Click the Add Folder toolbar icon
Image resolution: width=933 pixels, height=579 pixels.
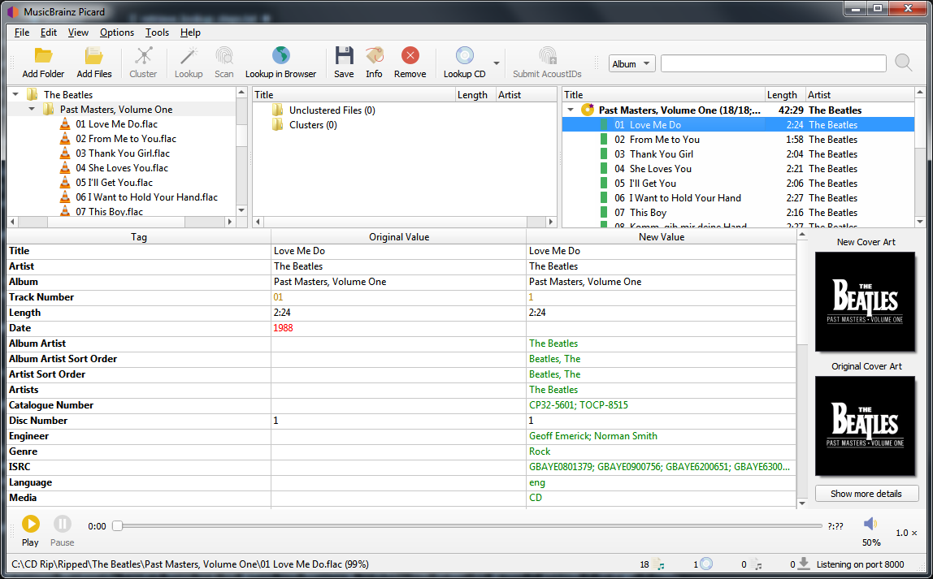(x=43, y=56)
